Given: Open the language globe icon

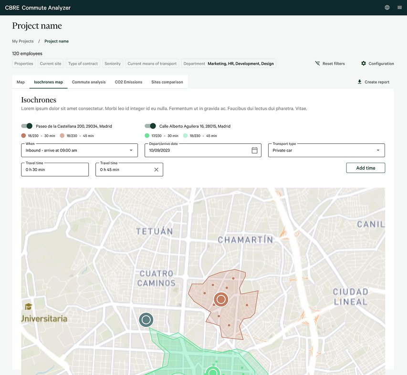Looking at the screenshot, I should tap(387, 8).
